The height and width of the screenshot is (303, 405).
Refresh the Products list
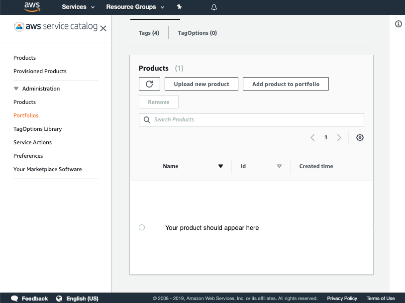[x=149, y=84]
